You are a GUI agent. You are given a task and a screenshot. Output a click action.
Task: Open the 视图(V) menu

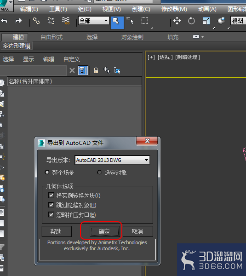[112, 9]
